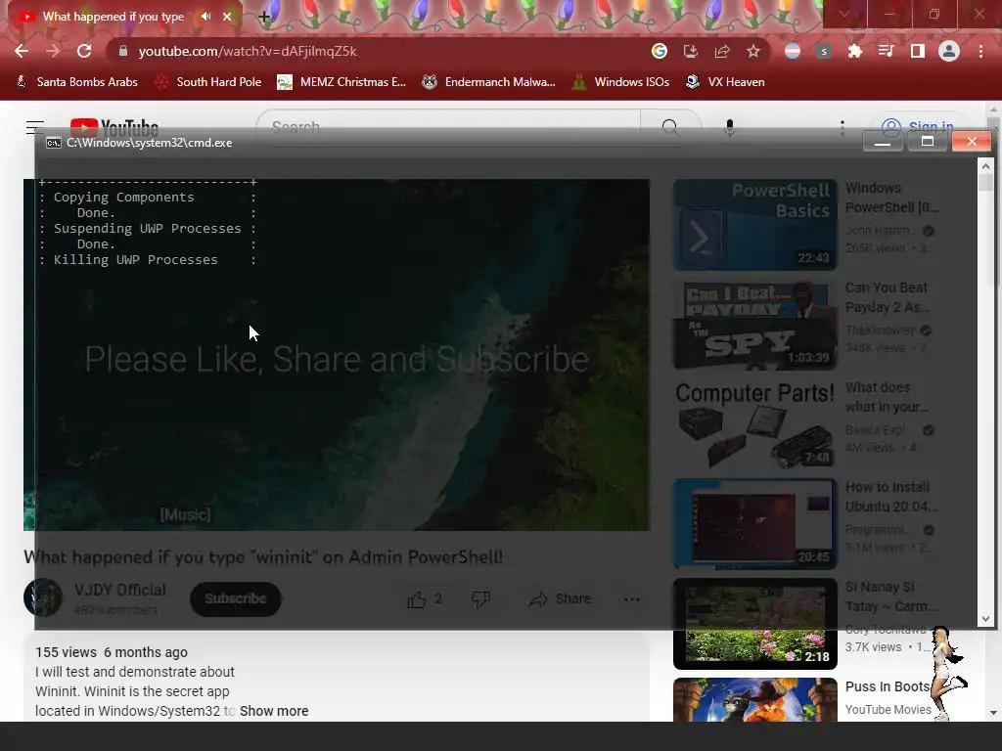Open the 'Computer Parts!' video thumbnail
Viewport: 1002px width, 751px height.
pos(754,424)
